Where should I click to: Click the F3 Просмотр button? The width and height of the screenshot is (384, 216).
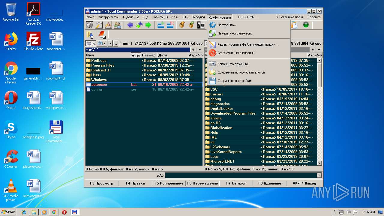coord(102,183)
